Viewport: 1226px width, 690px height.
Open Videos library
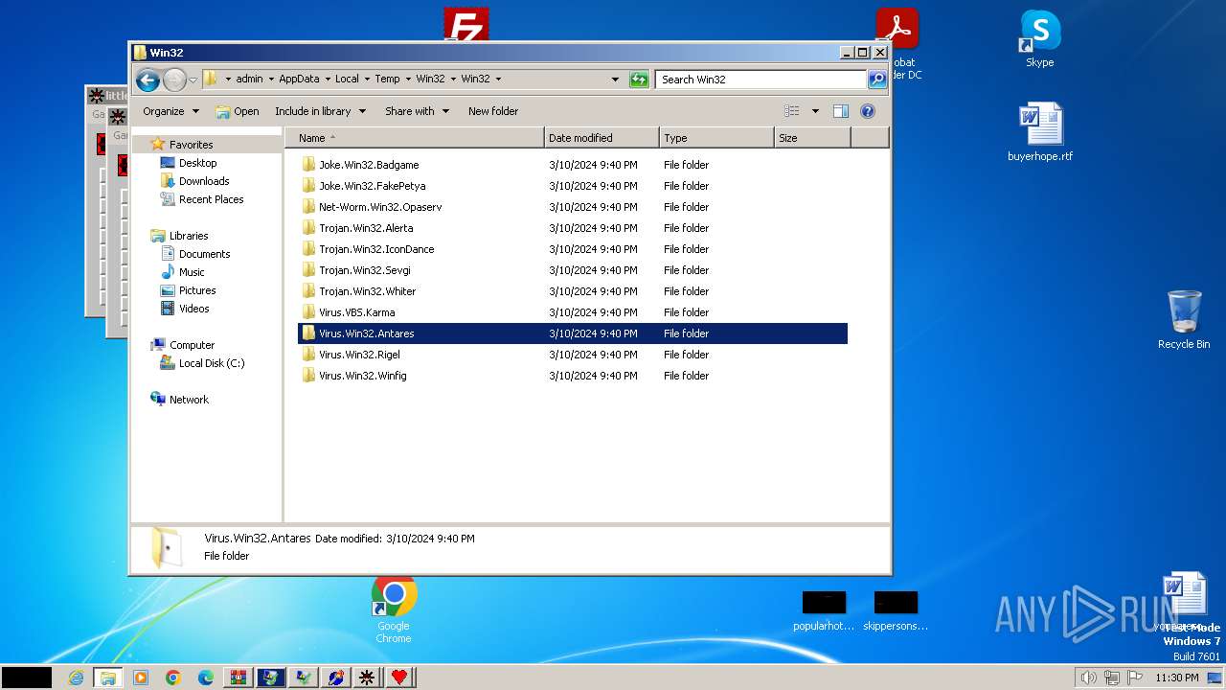pos(193,309)
